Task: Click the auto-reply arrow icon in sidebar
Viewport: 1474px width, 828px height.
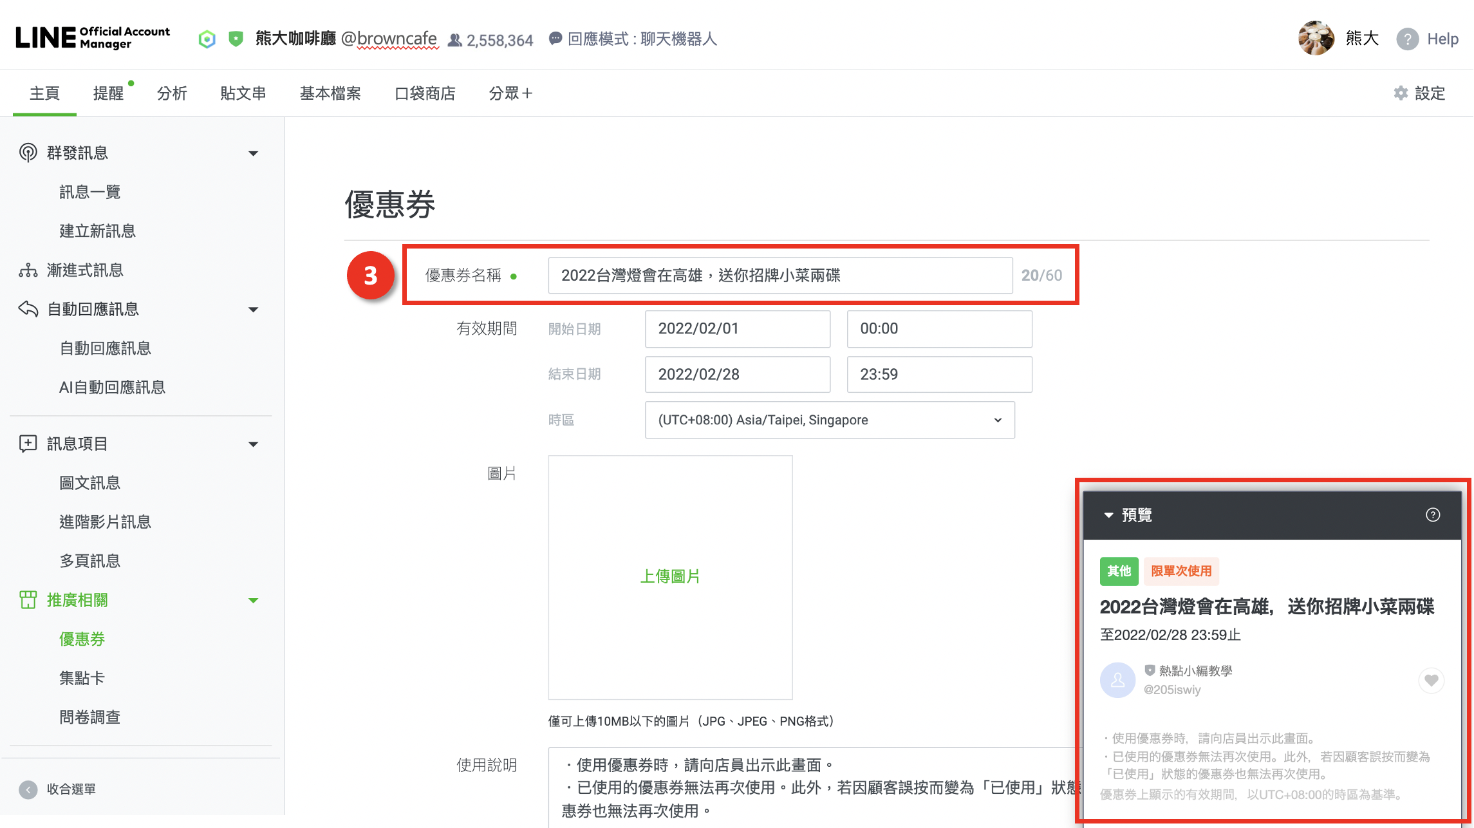Action: point(28,310)
